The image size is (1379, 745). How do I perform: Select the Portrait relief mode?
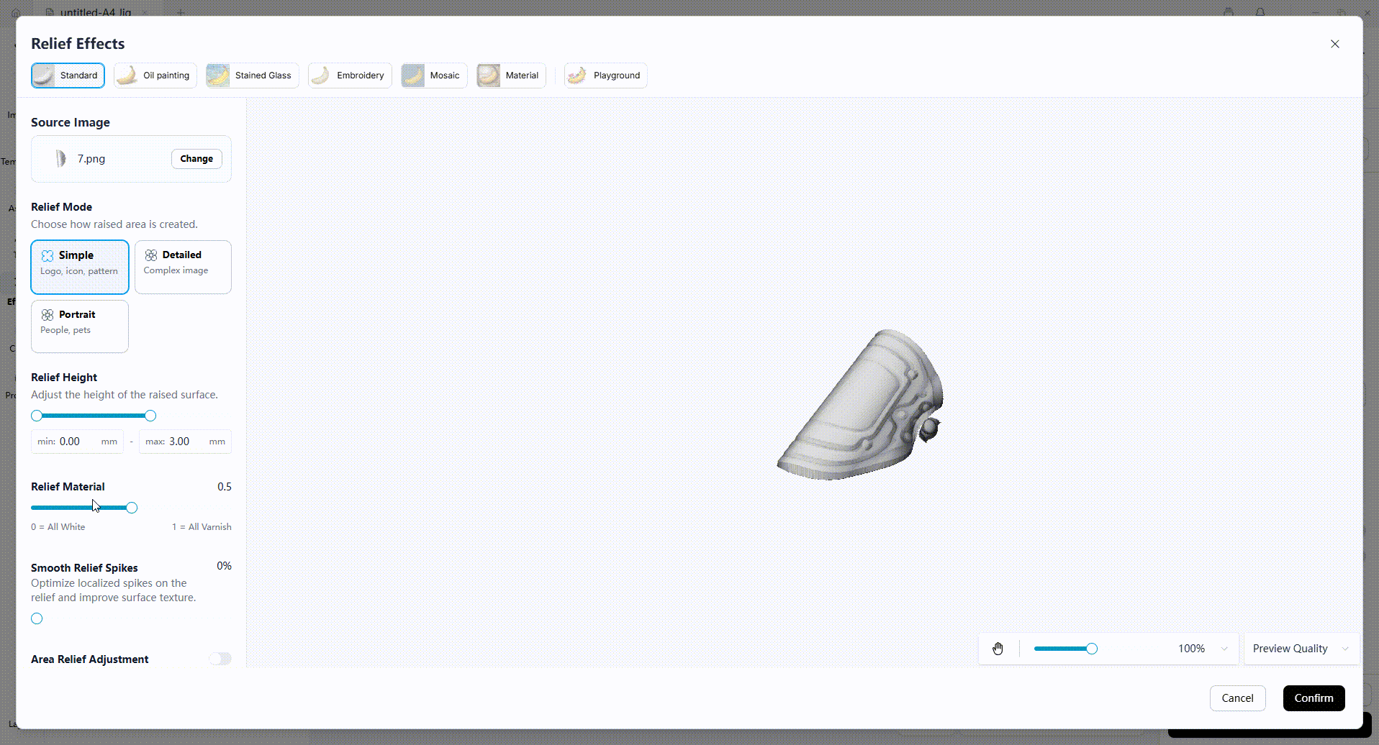pos(80,326)
